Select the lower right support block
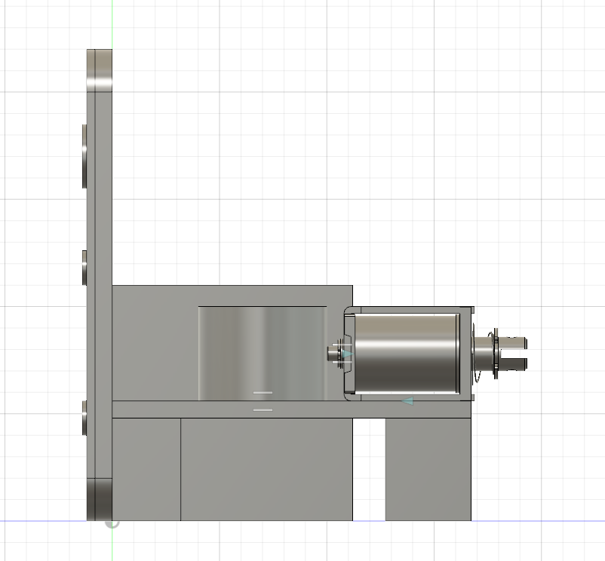The height and width of the screenshot is (561, 605). [428, 469]
